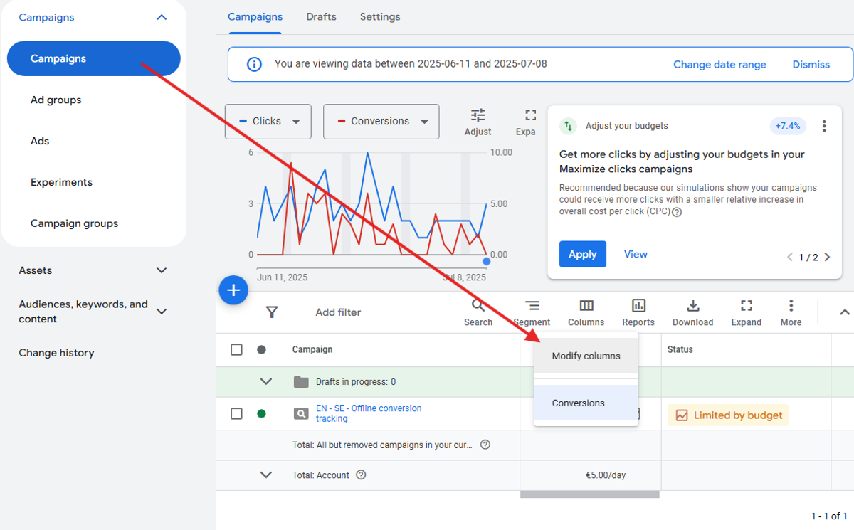The height and width of the screenshot is (530, 854).
Task: Click the Segment icon
Action: click(x=532, y=307)
